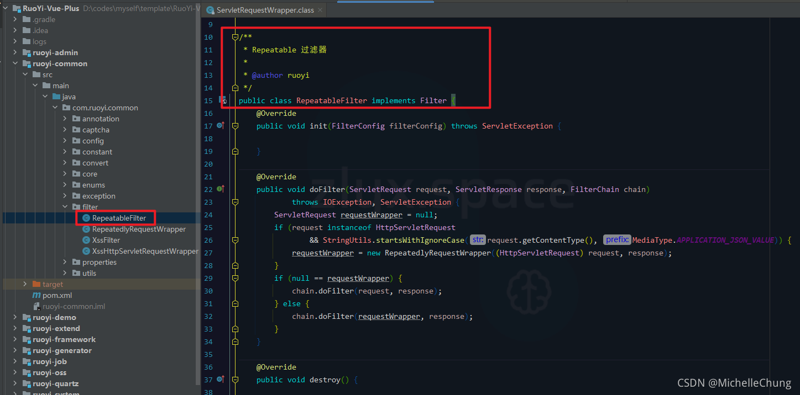Collapse the Javadoc comment with its fold arrow

[235, 36]
